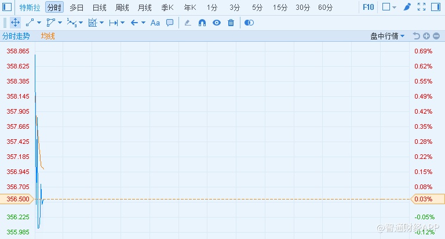Select the range measurement tool
This screenshot has width=445, height=239.
click(x=114, y=23)
